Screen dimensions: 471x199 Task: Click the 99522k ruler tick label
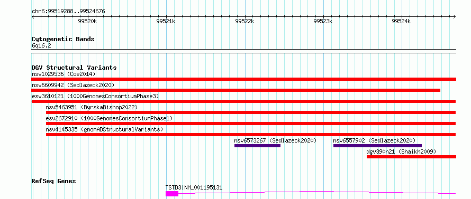coord(245,21)
